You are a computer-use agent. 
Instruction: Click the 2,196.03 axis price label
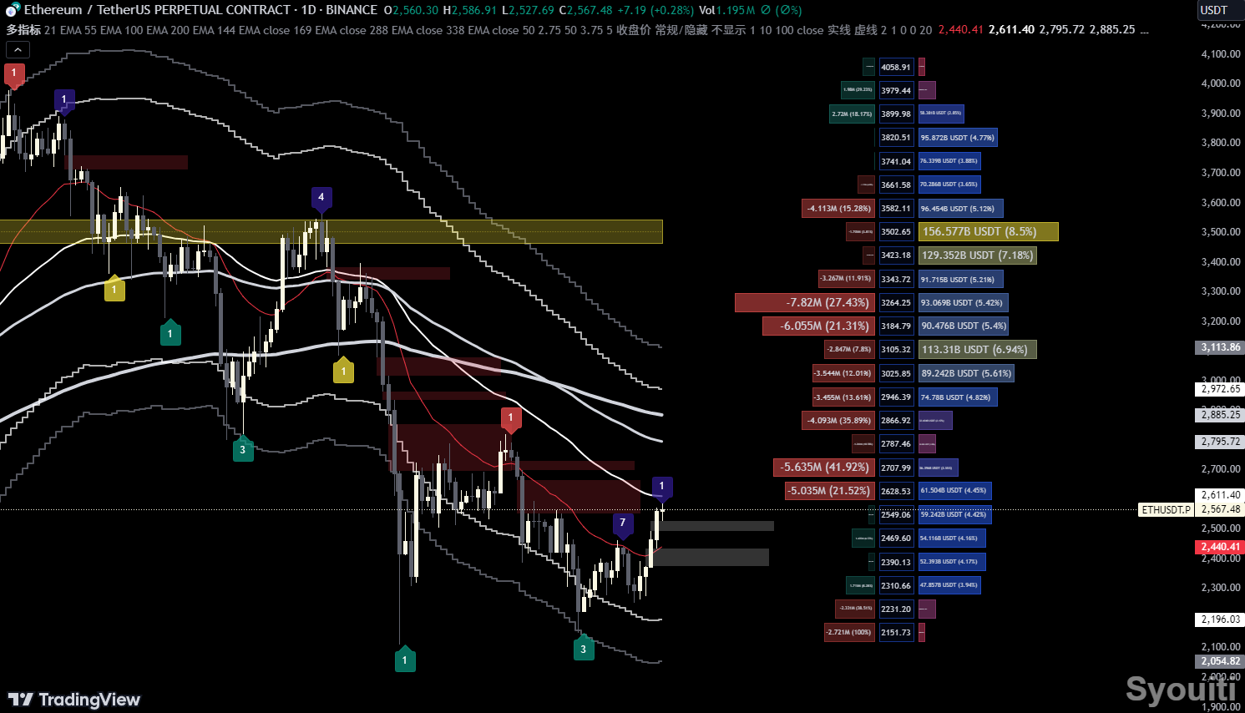click(x=1220, y=619)
